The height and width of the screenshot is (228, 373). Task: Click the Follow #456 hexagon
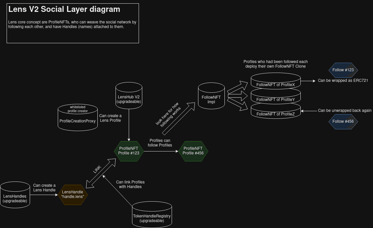tap(343, 121)
